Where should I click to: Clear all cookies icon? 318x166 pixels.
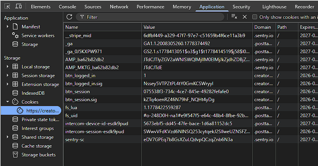[x=234, y=17]
